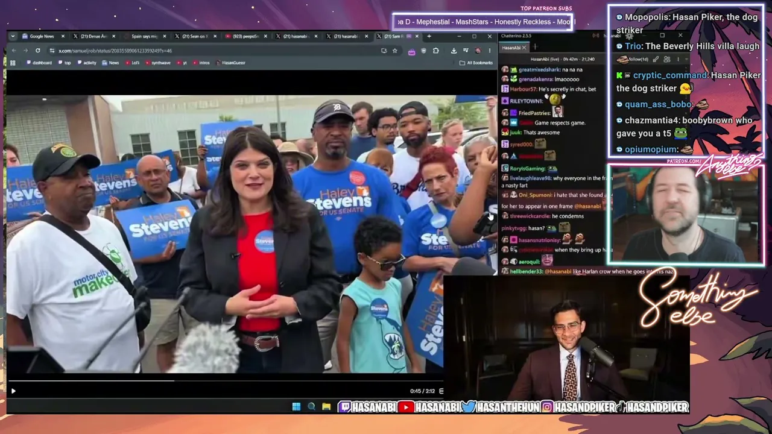Click the @hasanabi mention from hellbender33
The height and width of the screenshot is (434, 772).
[x=557, y=272]
